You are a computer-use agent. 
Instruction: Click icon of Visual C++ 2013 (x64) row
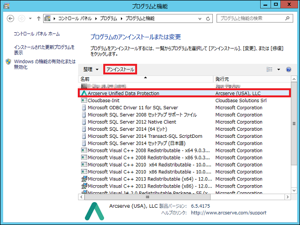tap(84, 179)
